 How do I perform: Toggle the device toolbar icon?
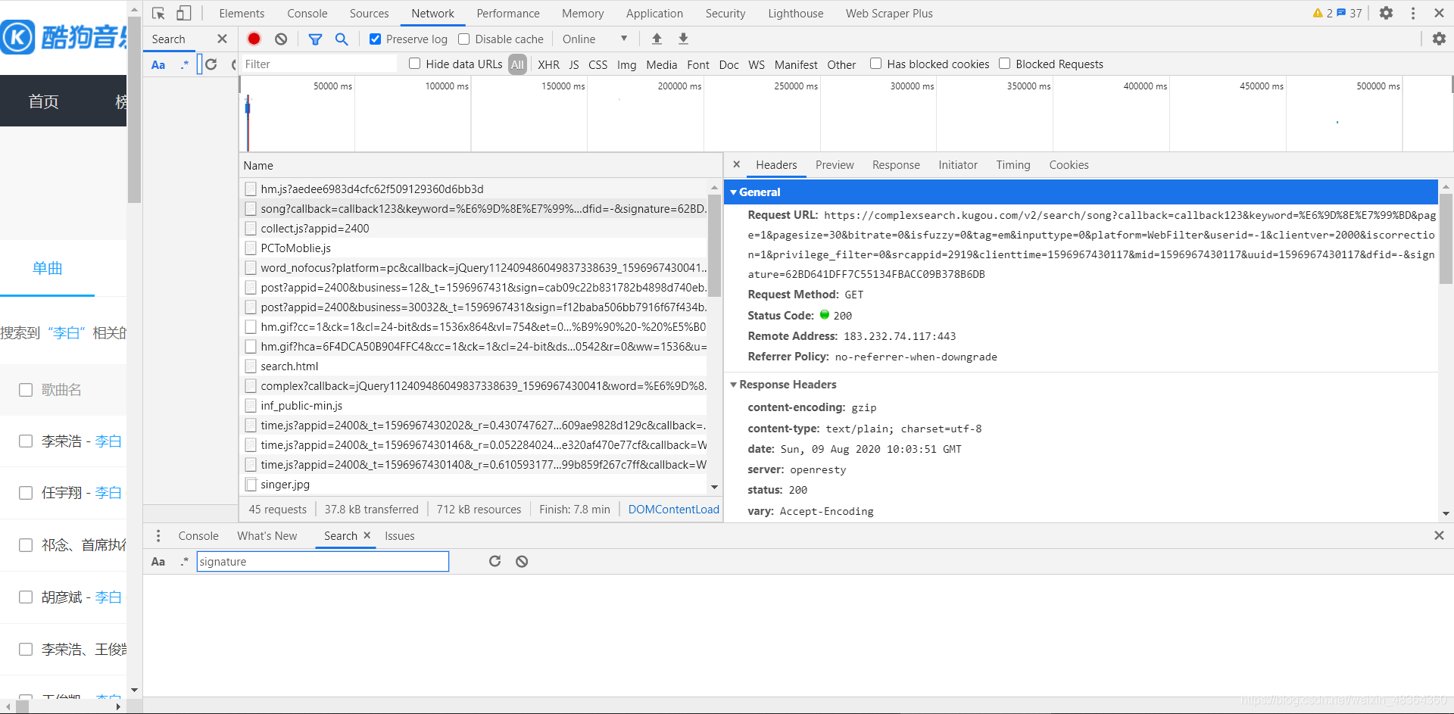tap(184, 14)
